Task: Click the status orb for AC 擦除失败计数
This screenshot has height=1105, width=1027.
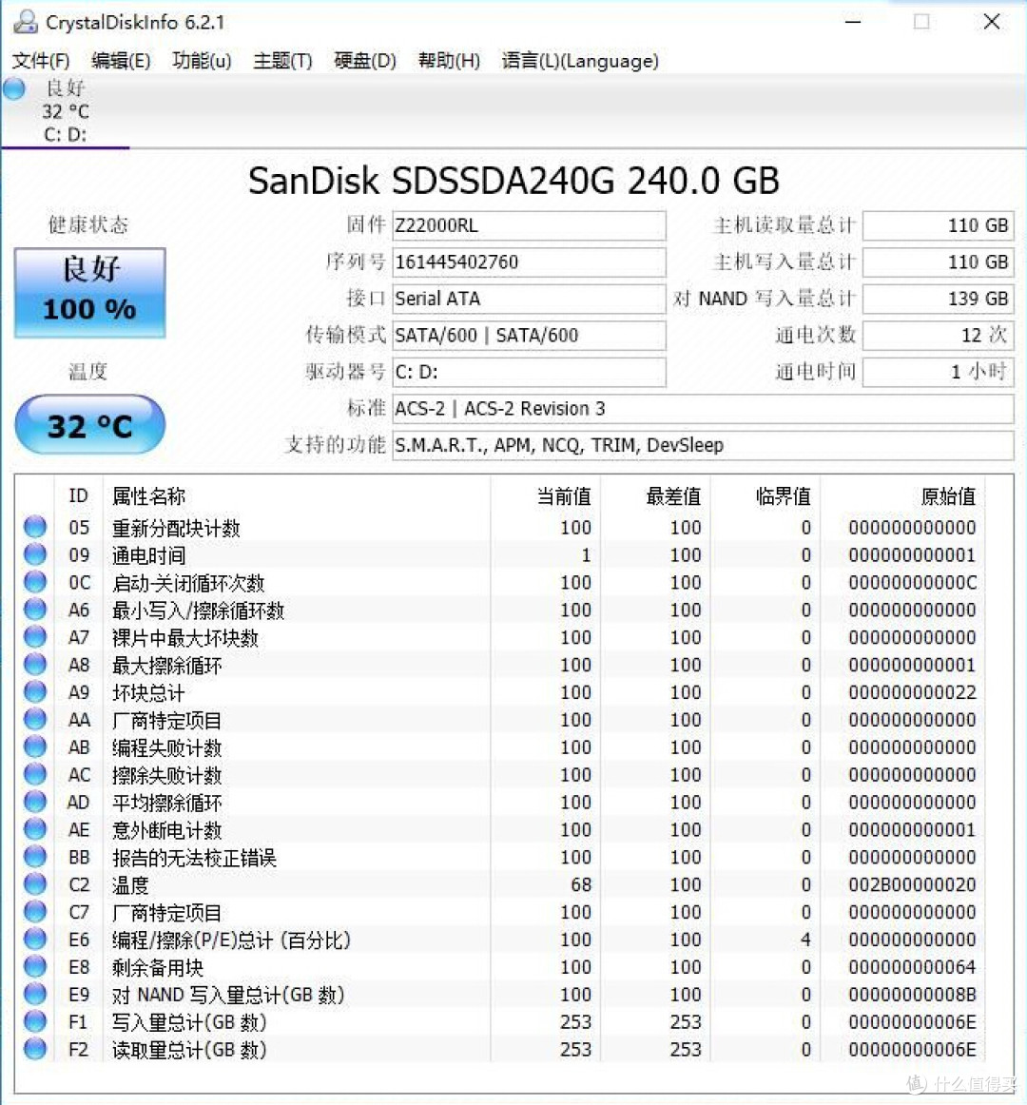Action: pos(35,774)
